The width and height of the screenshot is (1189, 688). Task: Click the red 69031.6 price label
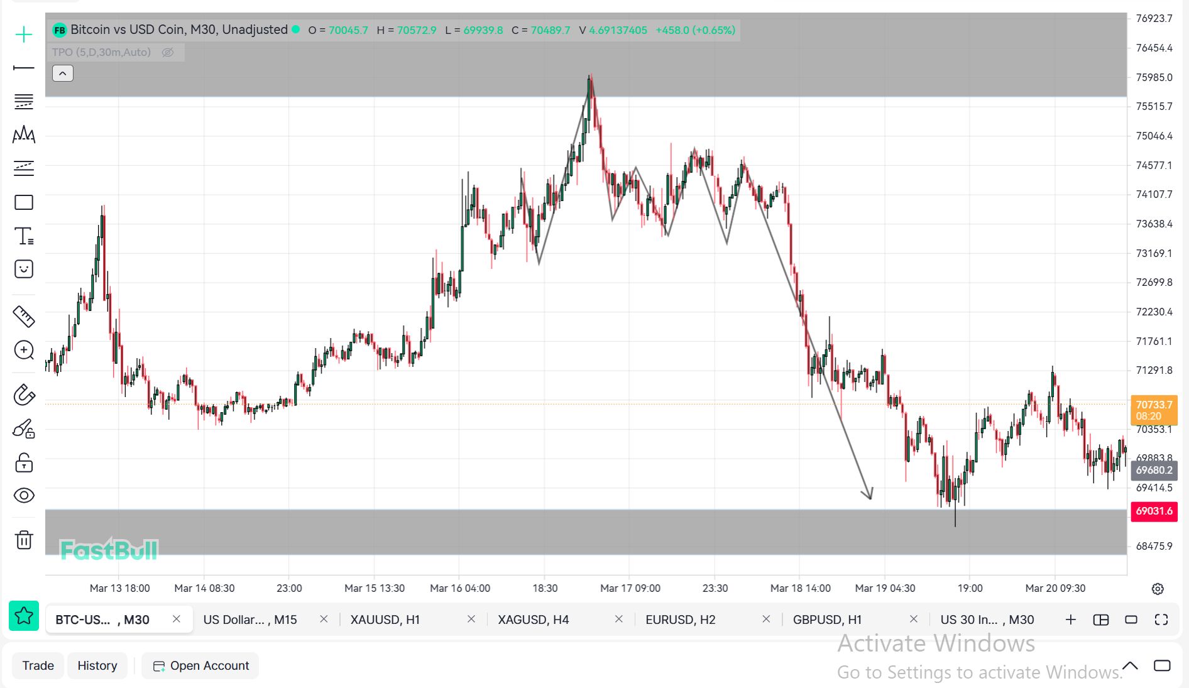(1154, 511)
